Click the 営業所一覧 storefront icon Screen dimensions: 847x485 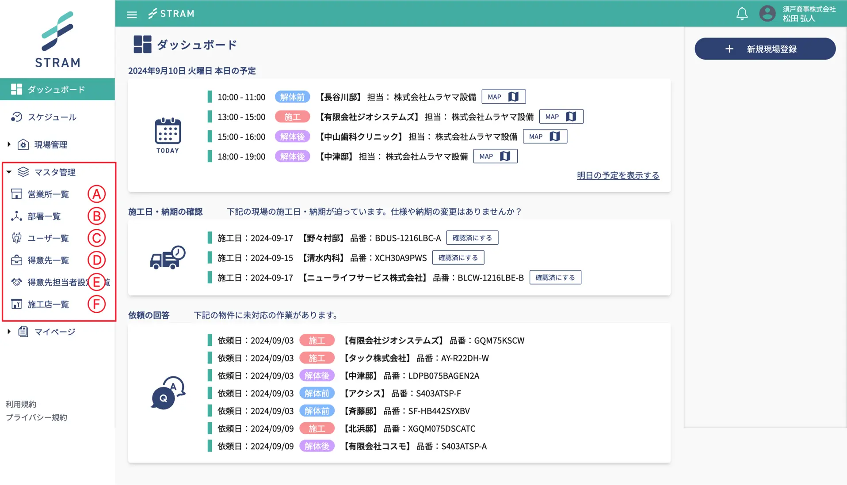pos(16,194)
